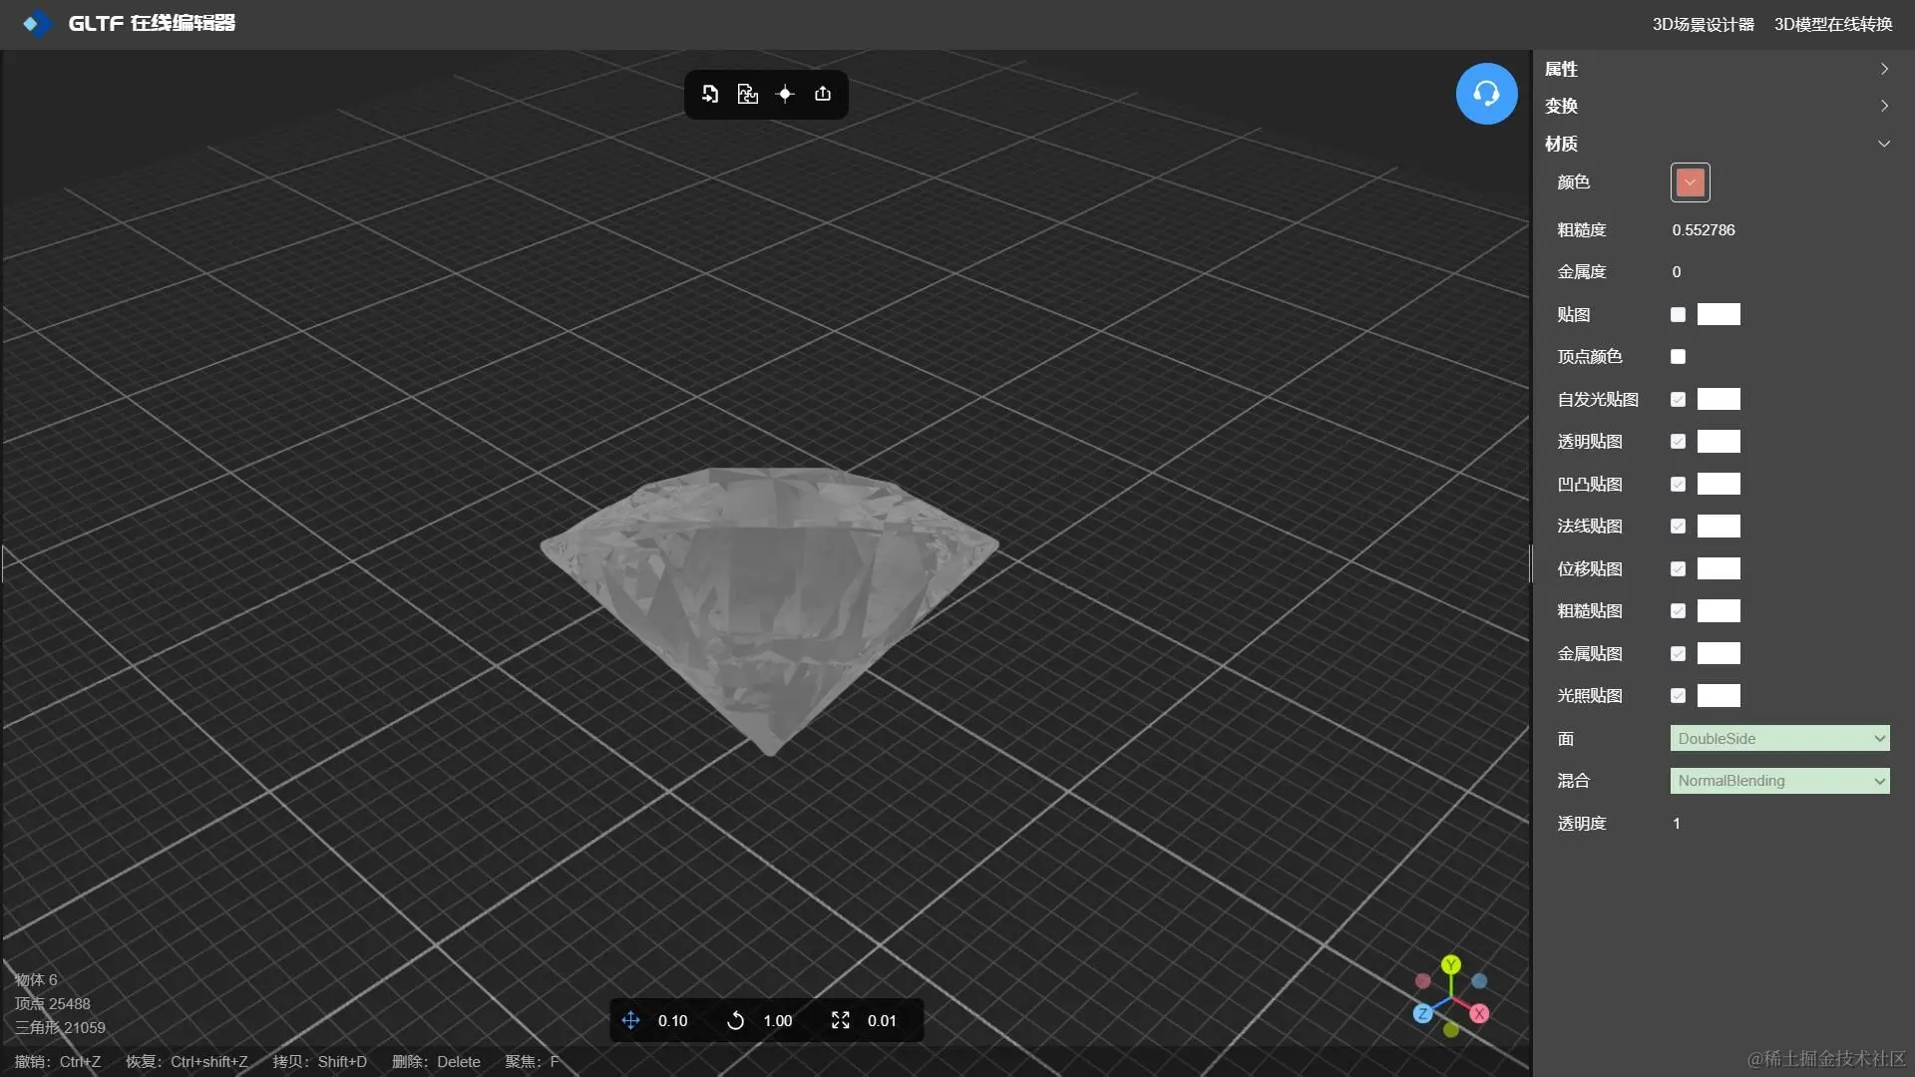Viewport: 1915px width, 1077px height.
Task: Toggle the 顶点颜色 vertex color checkbox
Action: pyautogui.click(x=1678, y=357)
